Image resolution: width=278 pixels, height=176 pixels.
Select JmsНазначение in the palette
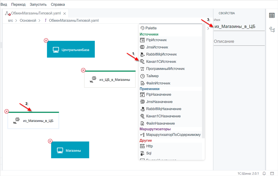170,102
